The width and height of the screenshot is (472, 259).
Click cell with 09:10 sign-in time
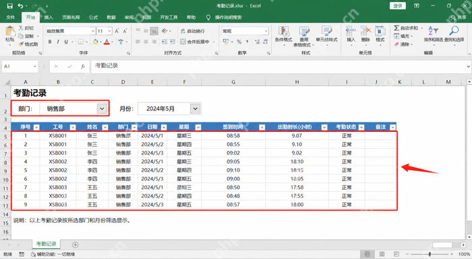233,170
